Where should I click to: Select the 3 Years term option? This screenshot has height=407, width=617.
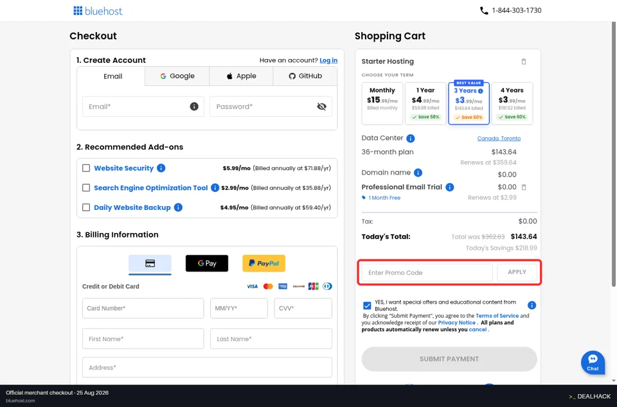[x=469, y=103]
